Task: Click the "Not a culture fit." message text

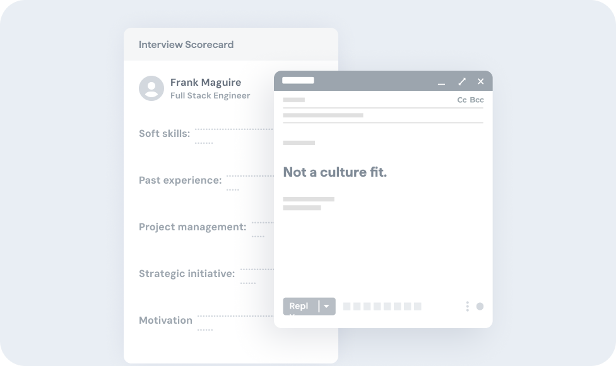Action: [x=335, y=172]
